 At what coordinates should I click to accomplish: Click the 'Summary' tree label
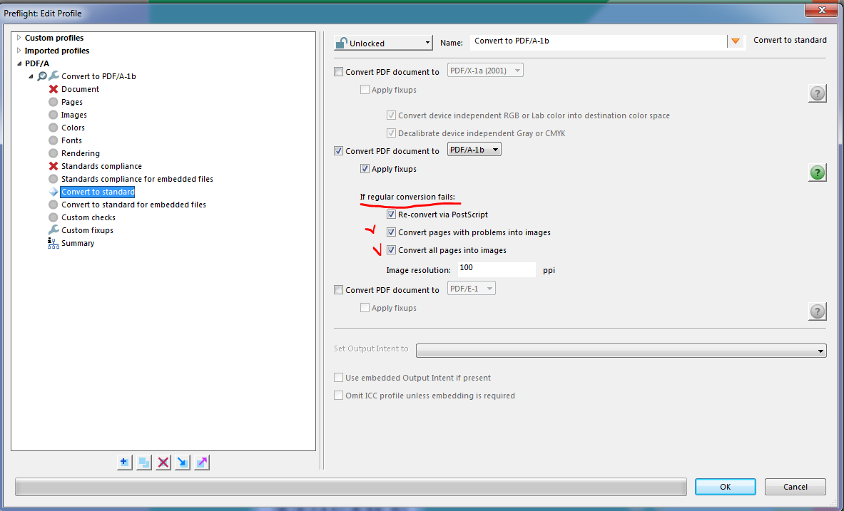(x=78, y=243)
